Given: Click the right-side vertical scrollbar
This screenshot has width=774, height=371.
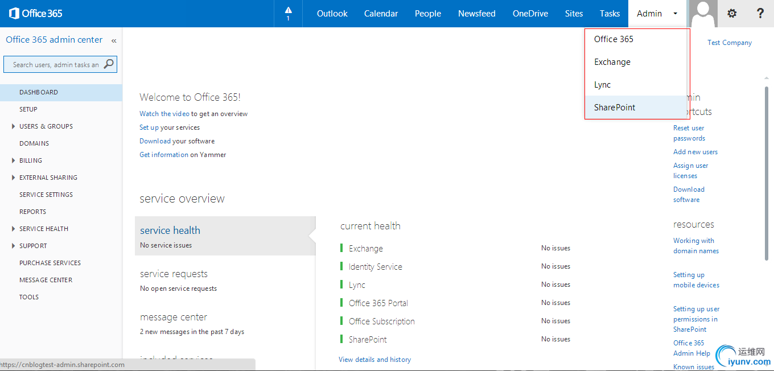Looking at the screenshot, I should point(767,171).
